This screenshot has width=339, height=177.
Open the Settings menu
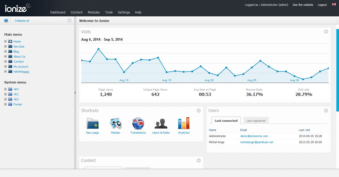point(124,12)
